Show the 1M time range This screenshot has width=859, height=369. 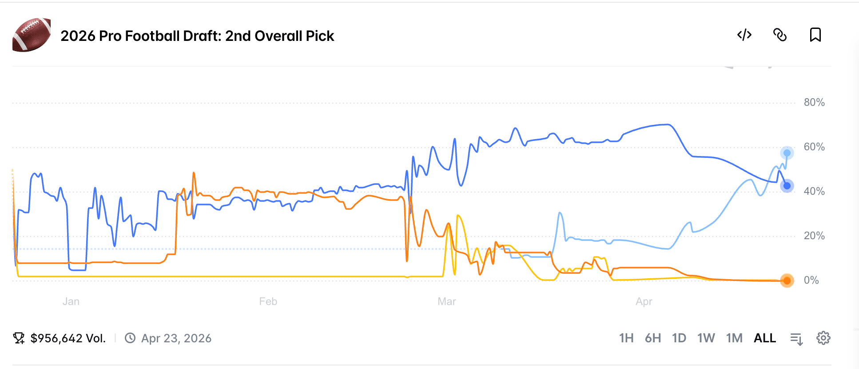point(734,338)
